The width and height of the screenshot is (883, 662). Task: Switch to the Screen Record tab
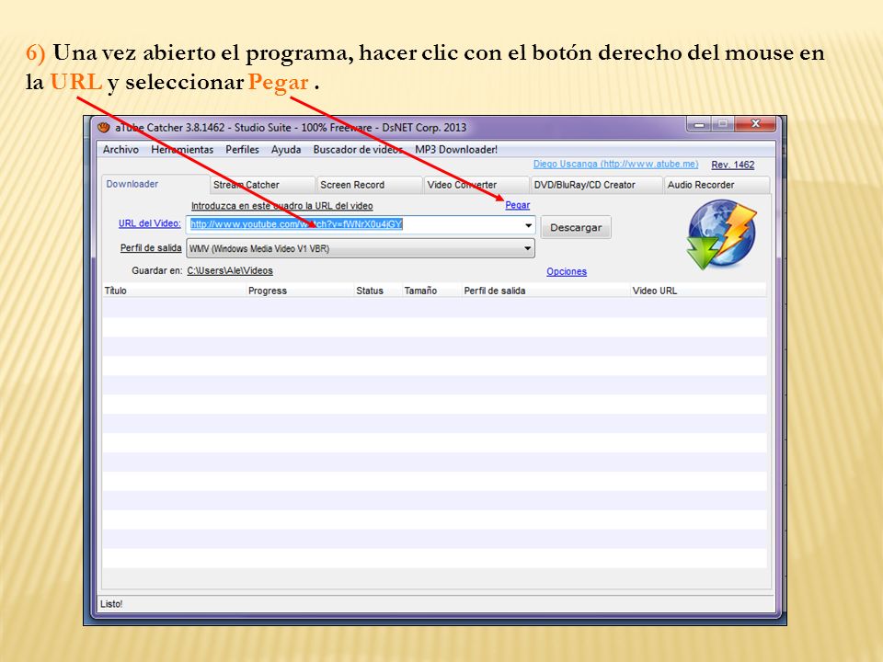click(x=370, y=185)
